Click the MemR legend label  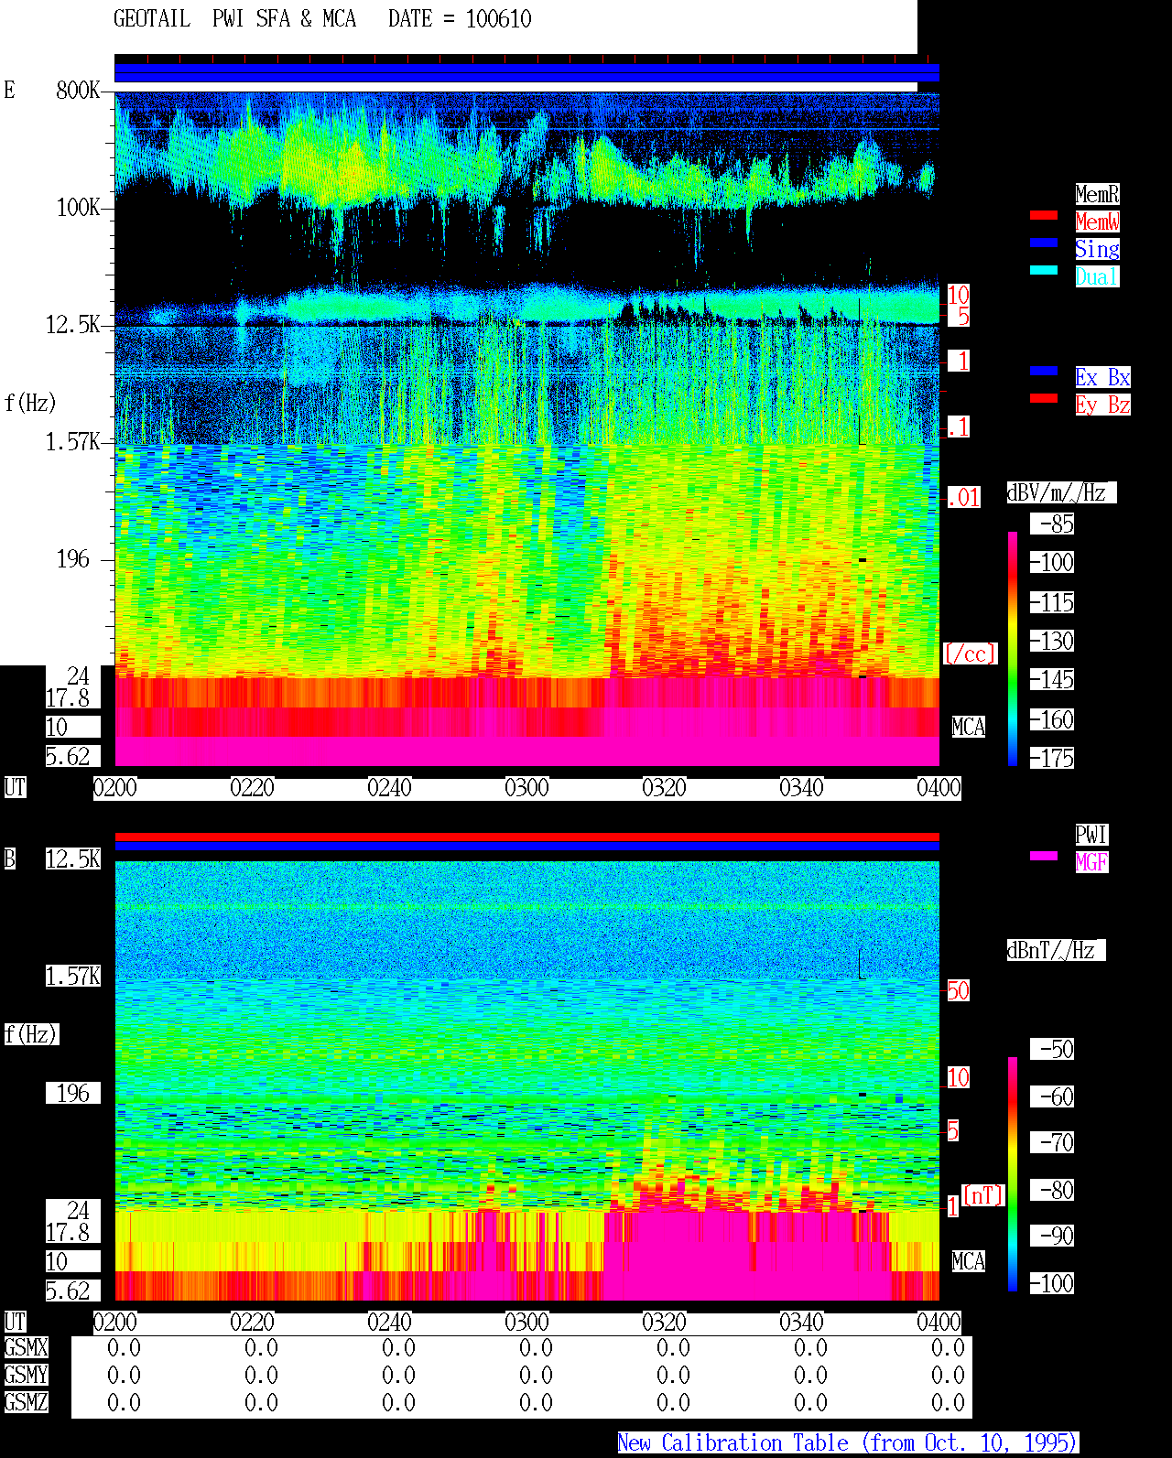(x=1097, y=194)
